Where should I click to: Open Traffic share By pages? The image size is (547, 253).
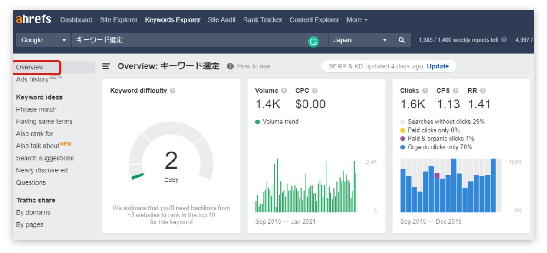coord(30,224)
